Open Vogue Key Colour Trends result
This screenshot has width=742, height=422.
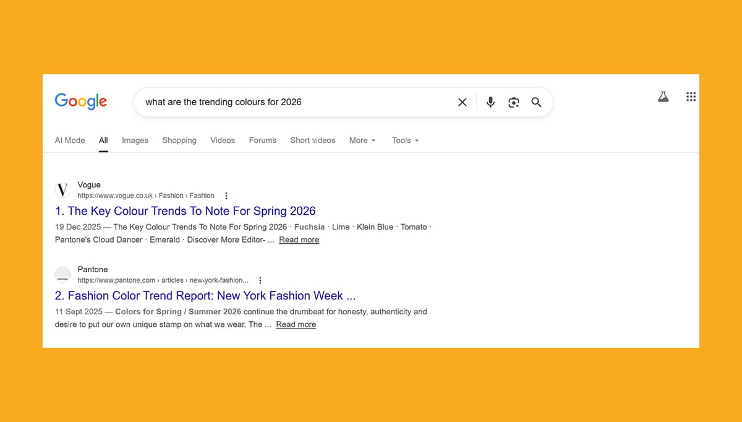click(x=185, y=211)
